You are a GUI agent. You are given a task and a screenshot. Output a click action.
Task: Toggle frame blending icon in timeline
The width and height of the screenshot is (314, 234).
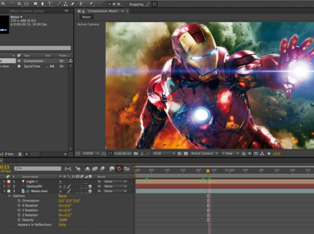coord(95,169)
